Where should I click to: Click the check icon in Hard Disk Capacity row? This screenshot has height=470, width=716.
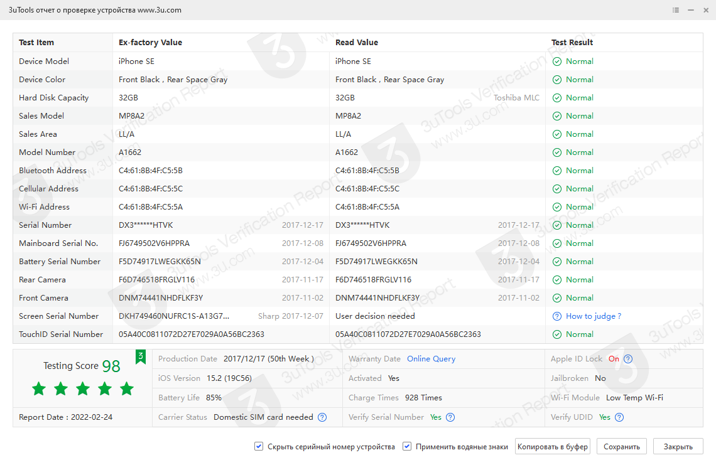pyautogui.click(x=557, y=98)
